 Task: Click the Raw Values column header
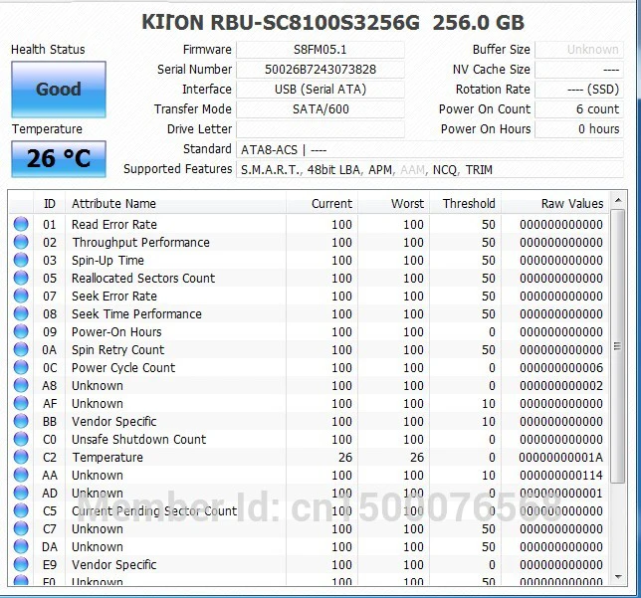(555, 204)
